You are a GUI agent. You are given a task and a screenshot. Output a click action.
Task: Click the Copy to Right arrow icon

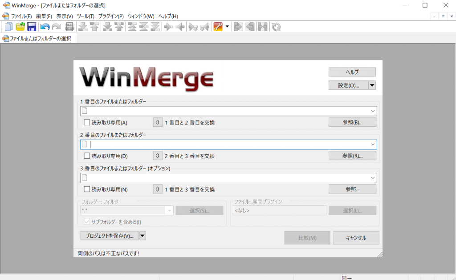tap(168, 27)
